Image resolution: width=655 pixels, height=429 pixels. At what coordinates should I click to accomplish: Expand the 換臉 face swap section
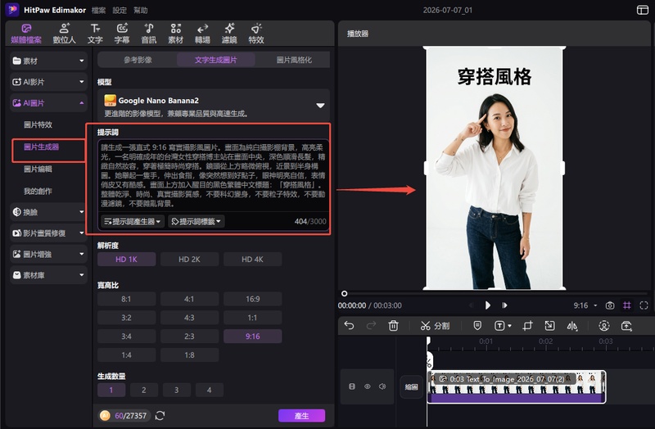click(48, 212)
